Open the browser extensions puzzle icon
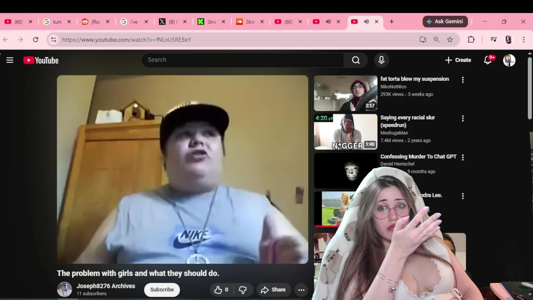Image resolution: width=533 pixels, height=300 pixels. click(x=471, y=40)
